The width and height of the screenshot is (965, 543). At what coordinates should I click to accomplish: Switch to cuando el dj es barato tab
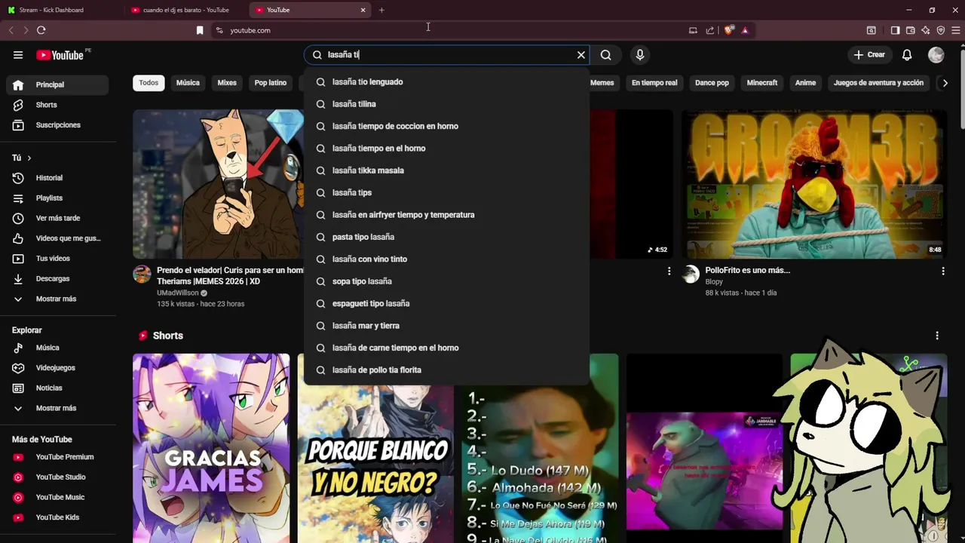pyautogui.click(x=185, y=10)
